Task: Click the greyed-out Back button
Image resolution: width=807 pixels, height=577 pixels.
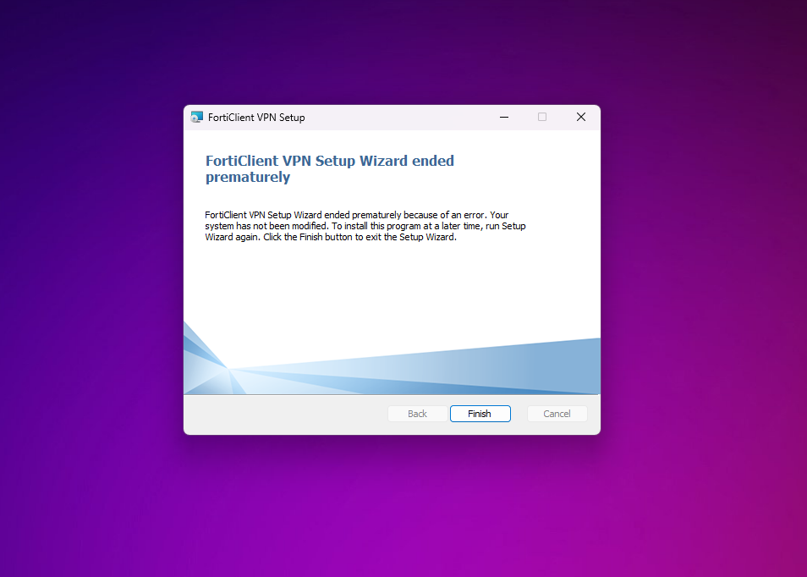Action: [x=417, y=414]
